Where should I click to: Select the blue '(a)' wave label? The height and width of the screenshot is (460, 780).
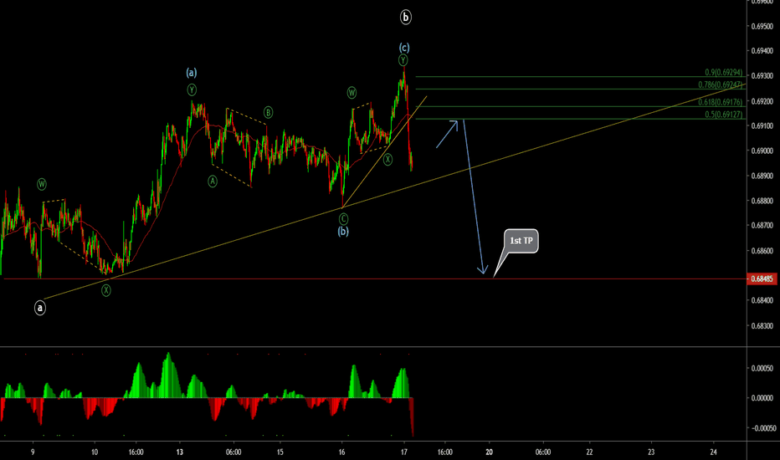point(192,74)
